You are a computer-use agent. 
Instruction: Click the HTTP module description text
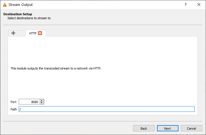(x=56, y=68)
